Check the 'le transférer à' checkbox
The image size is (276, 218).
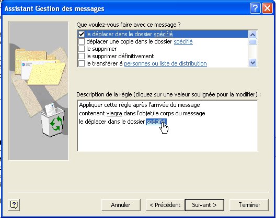(82, 63)
